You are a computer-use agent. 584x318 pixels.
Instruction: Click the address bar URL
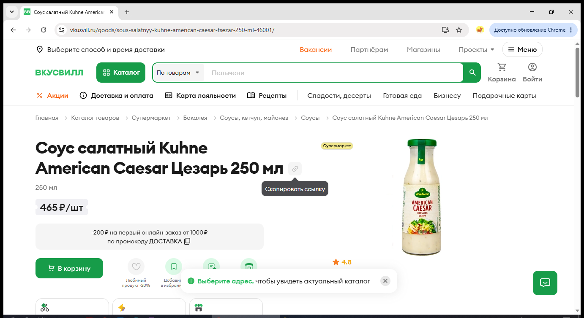(172, 30)
